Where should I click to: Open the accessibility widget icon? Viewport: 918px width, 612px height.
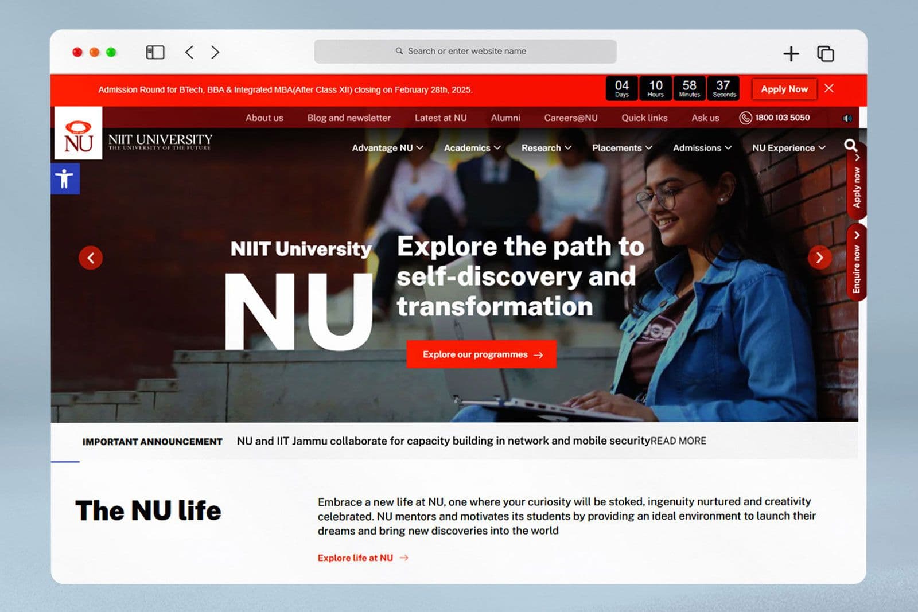tap(65, 178)
